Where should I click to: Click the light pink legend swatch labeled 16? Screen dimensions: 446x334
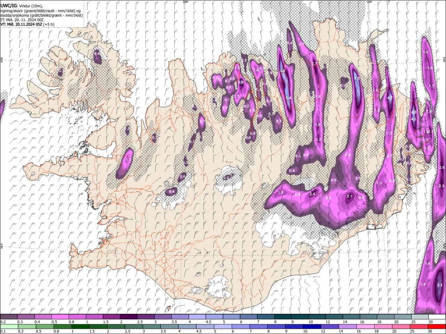coord(365,326)
